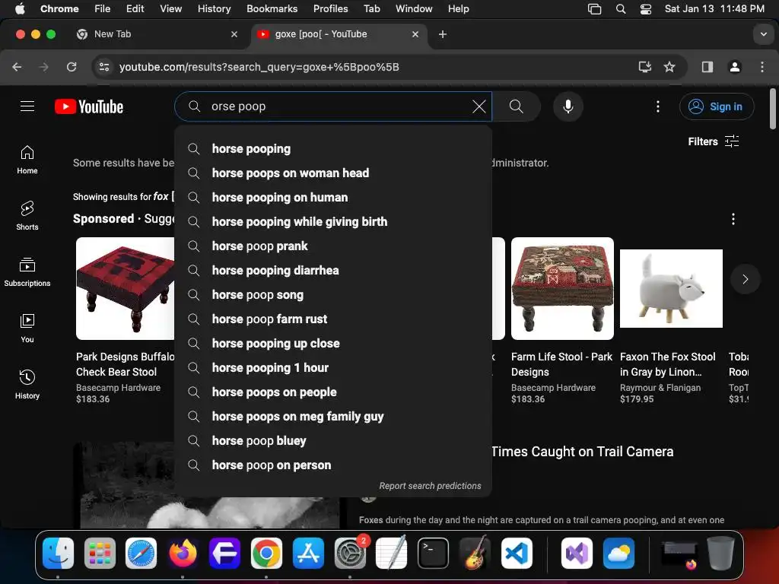Click the page vertical scrollbar
This screenshot has height=584, width=779.
click(773, 109)
